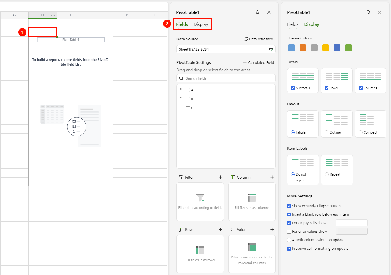Select the Compact layout radio button

pyautogui.click(x=361, y=132)
